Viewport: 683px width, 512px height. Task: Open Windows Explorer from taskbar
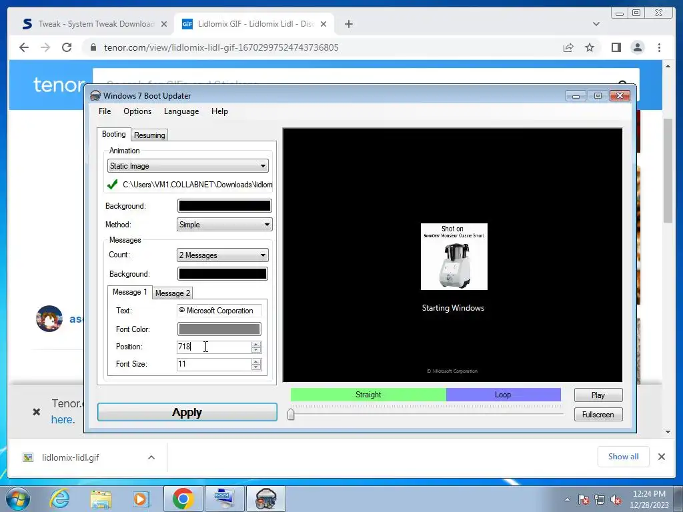(101, 499)
